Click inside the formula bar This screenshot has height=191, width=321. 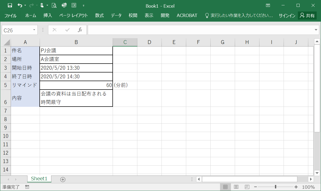coord(200,30)
